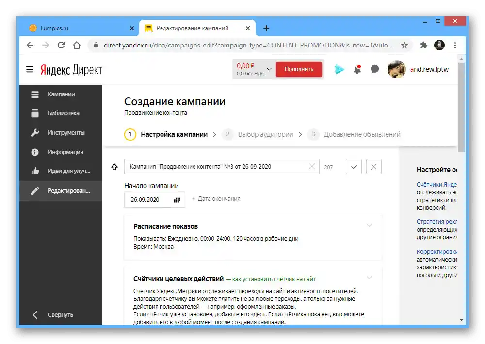
Task: Open the calendar icon in date field
Action: pyautogui.click(x=177, y=200)
